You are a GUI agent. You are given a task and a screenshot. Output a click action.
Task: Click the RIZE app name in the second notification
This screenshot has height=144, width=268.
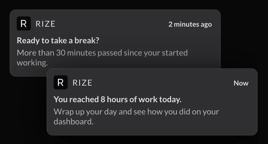[82, 83]
